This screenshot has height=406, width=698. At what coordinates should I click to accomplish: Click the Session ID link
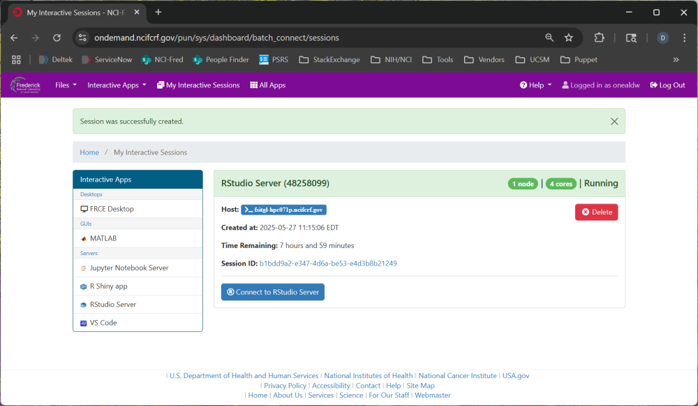pyautogui.click(x=328, y=263)
